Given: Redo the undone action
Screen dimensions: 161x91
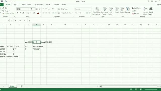Looking at the screenshot, I should click(x=11, y=1).
